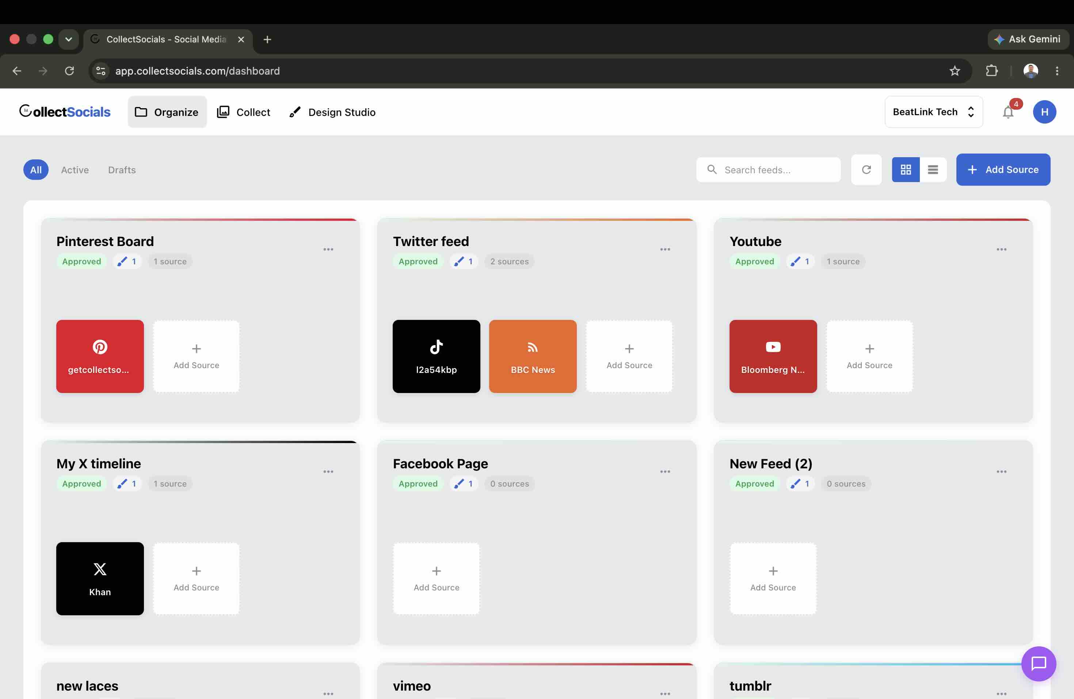Reload the browser page
The height and width of the screenshot is (699, 1074).
click(x=69, y=71)
